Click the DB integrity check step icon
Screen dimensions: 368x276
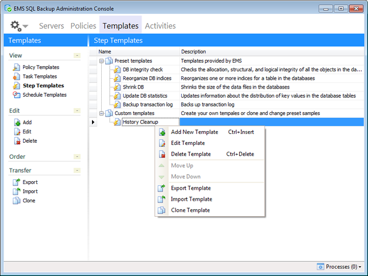pyautogui.click(x=117, y=70)
